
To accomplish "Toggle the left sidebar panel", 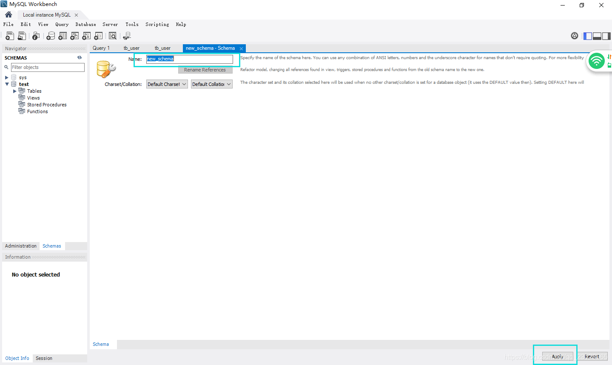I will coord(587,36).
